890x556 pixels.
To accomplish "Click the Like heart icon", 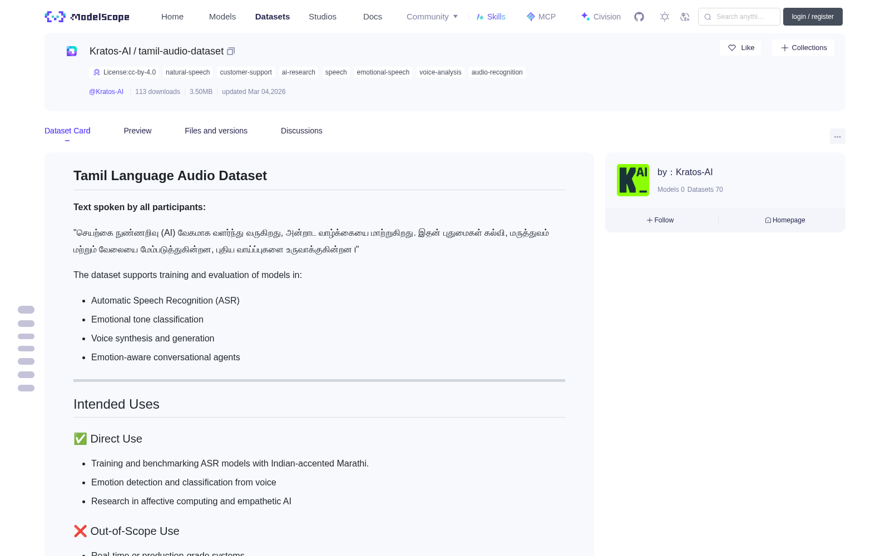I will coord(732,48).
